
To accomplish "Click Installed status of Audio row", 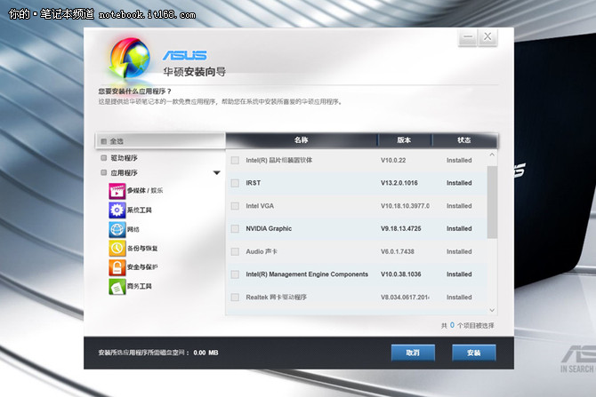I will pyautogui.click(x=459, y=251).
